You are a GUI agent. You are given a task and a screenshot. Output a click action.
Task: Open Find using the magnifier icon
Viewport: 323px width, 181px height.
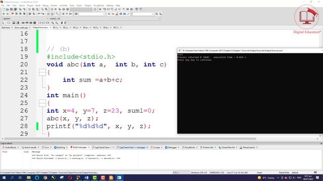coord(42,9)
